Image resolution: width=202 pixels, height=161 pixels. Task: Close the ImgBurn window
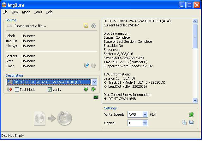tap(197, 5)
